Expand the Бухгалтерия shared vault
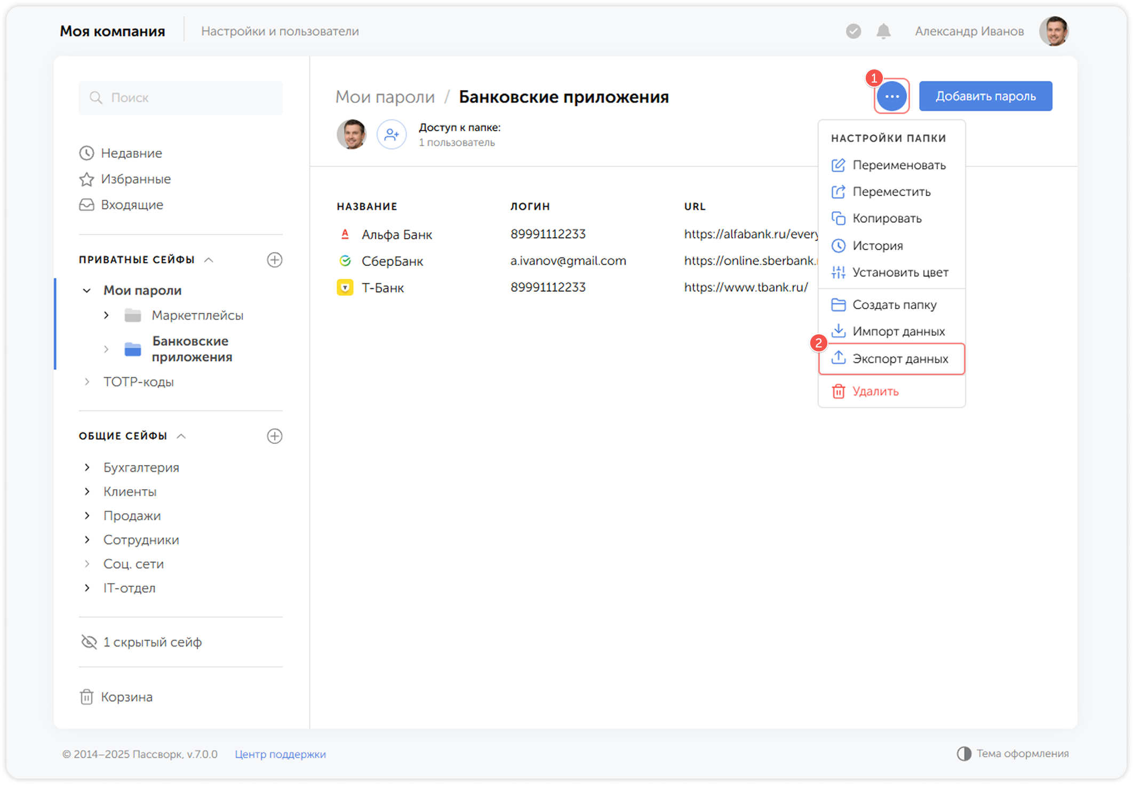1133x785 pixels. (87, 467)
